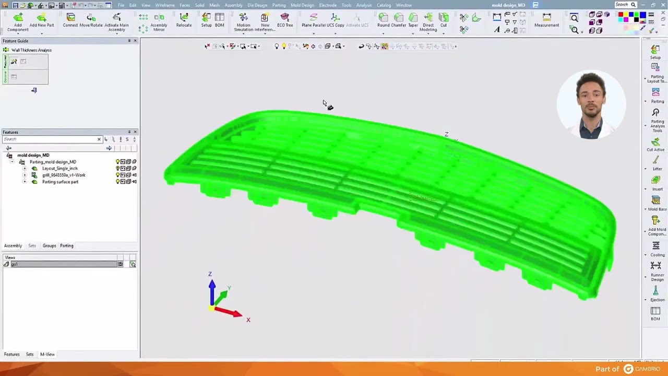The width and height of the screenshot is (668, 376).
Task: Click Activate Main Assembly
Action: pos(116,22)
